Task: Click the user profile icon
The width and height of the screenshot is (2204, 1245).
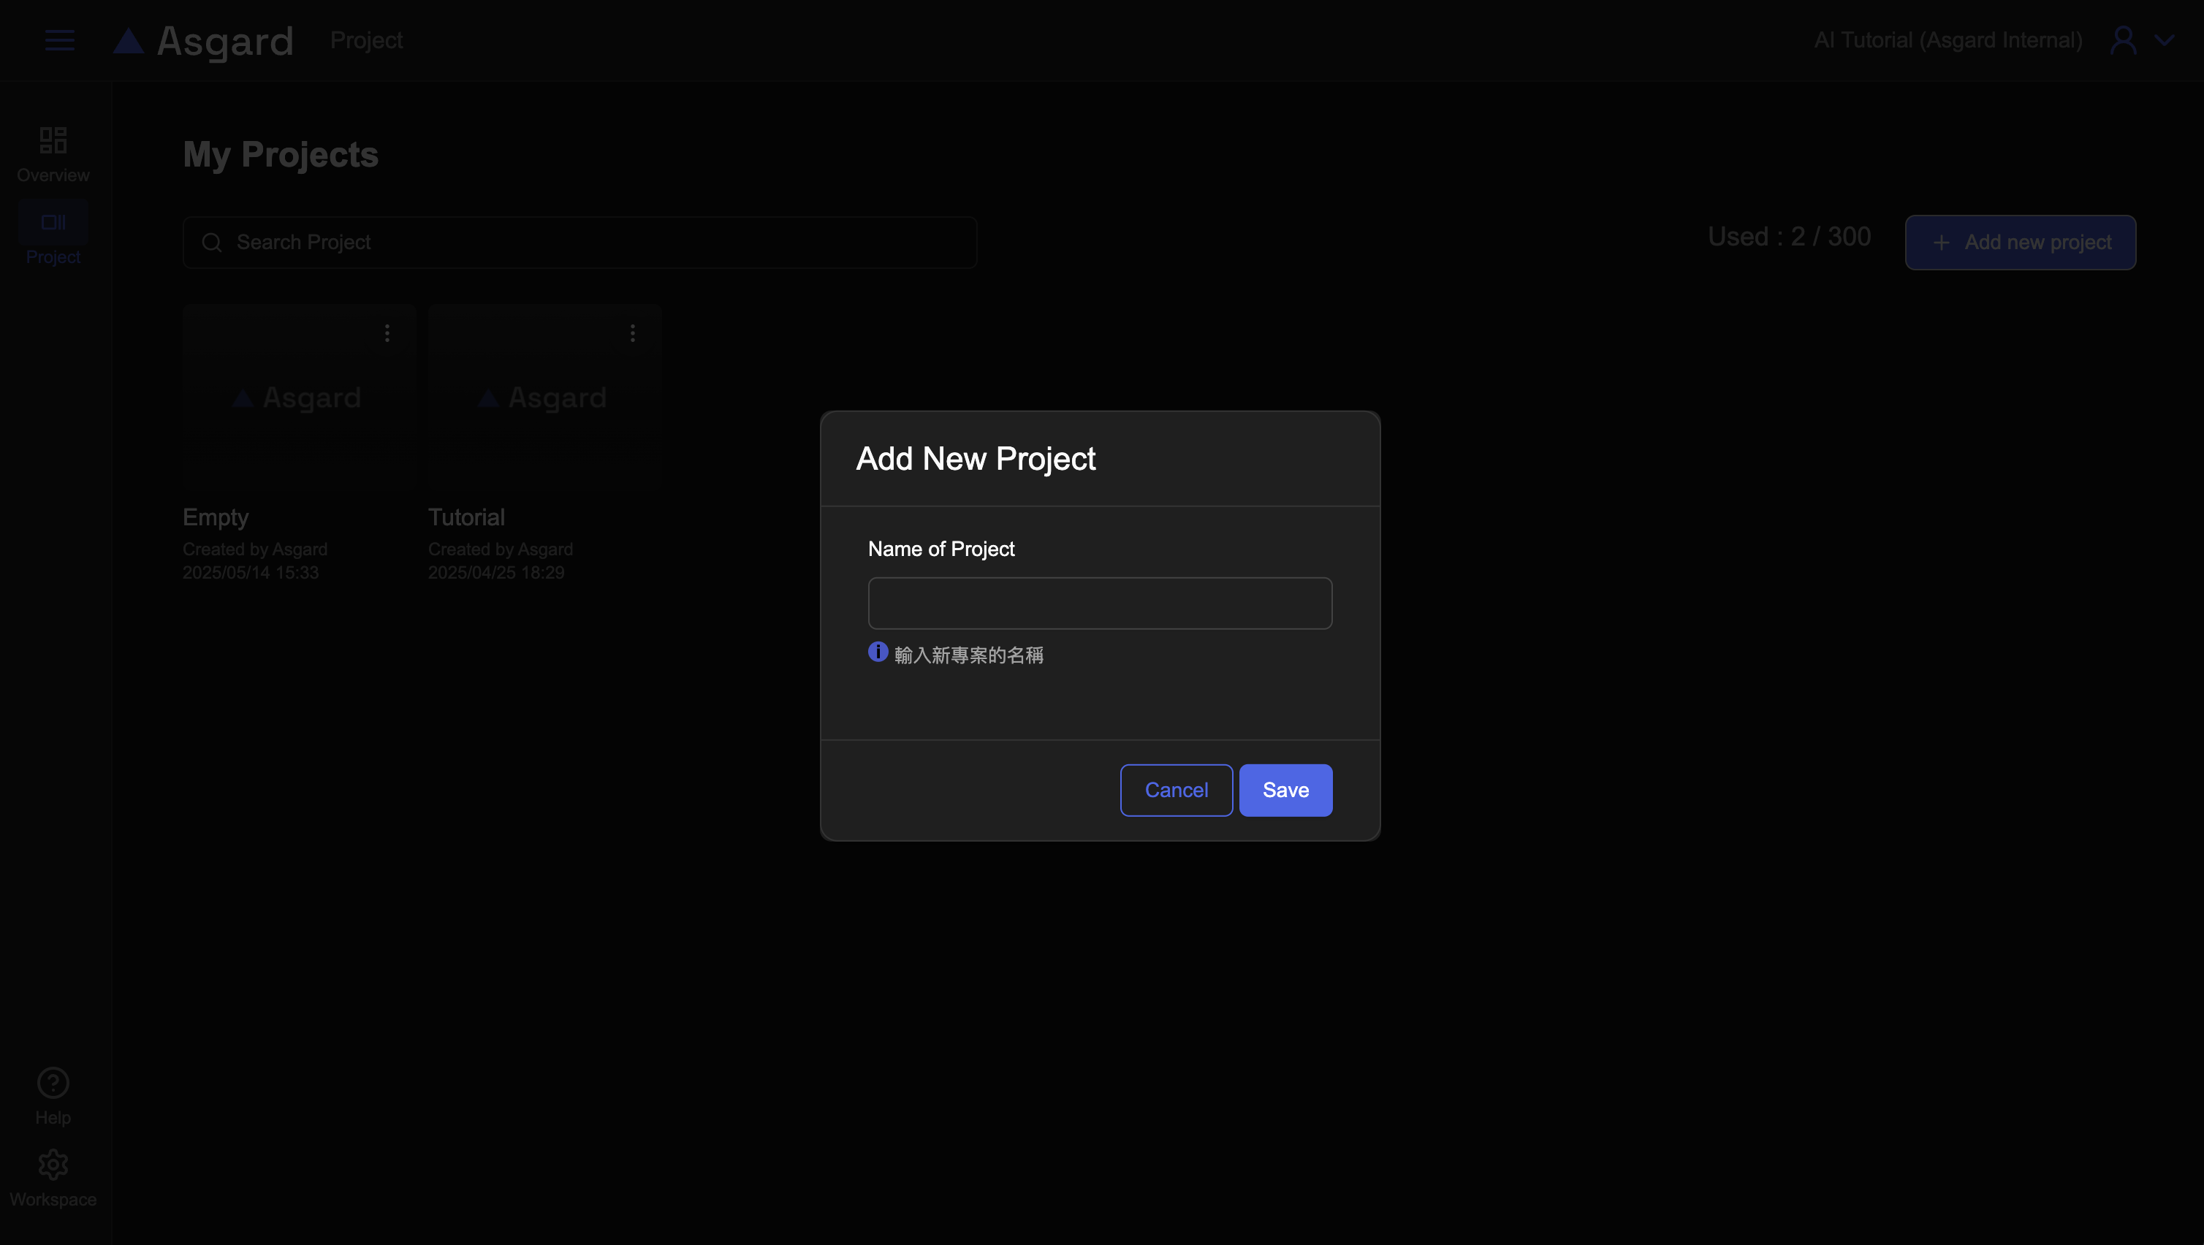Action: pyautogui.click(x=2124, y=40)
